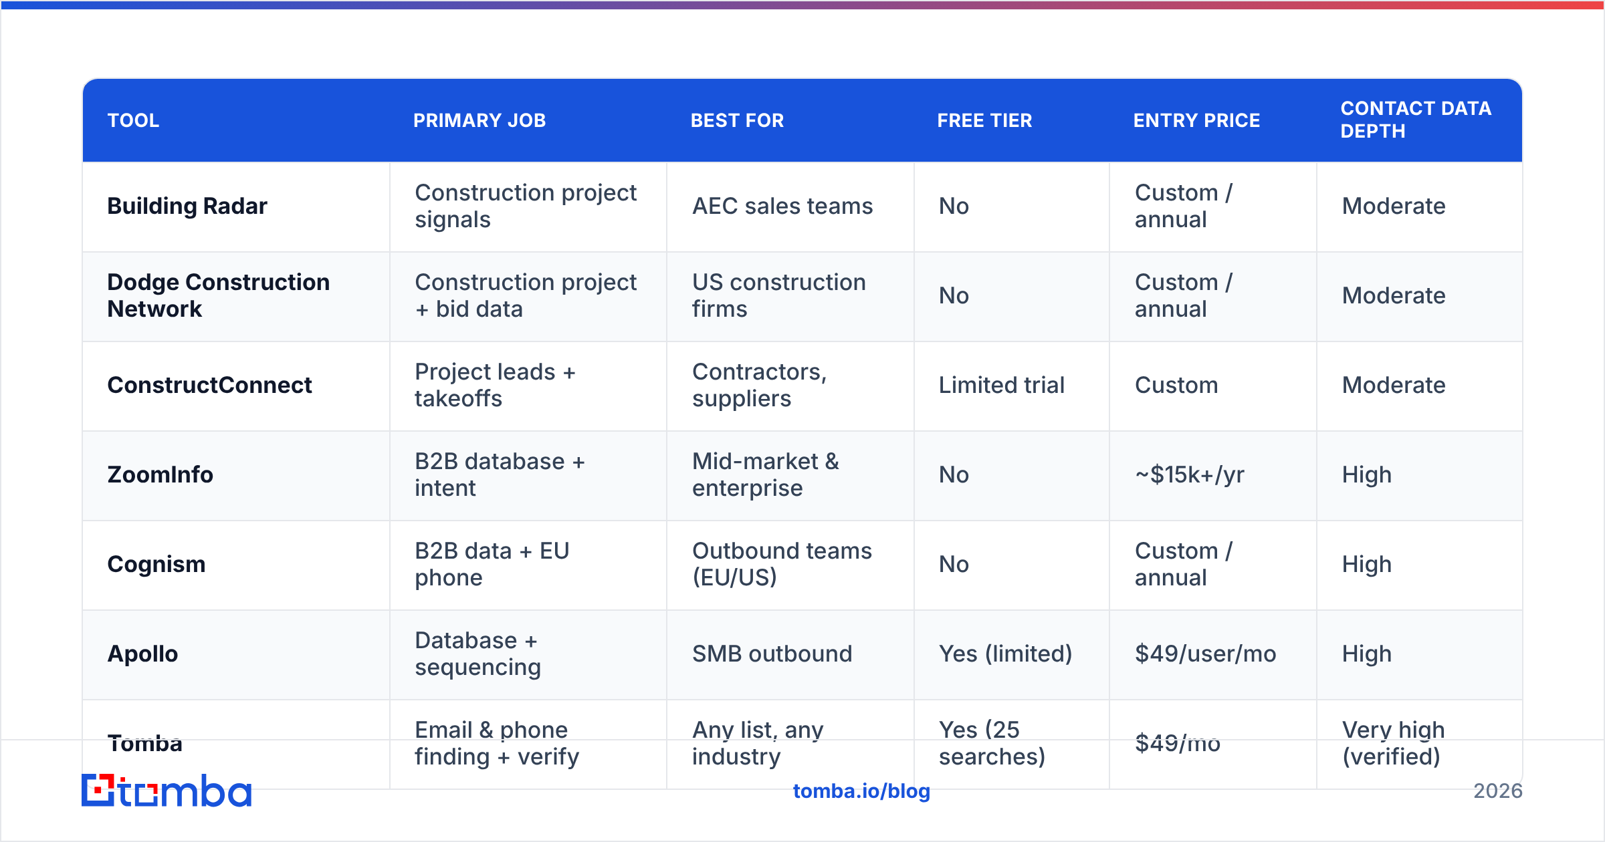Click the Very high (verified) cell

pos(1394,743)
